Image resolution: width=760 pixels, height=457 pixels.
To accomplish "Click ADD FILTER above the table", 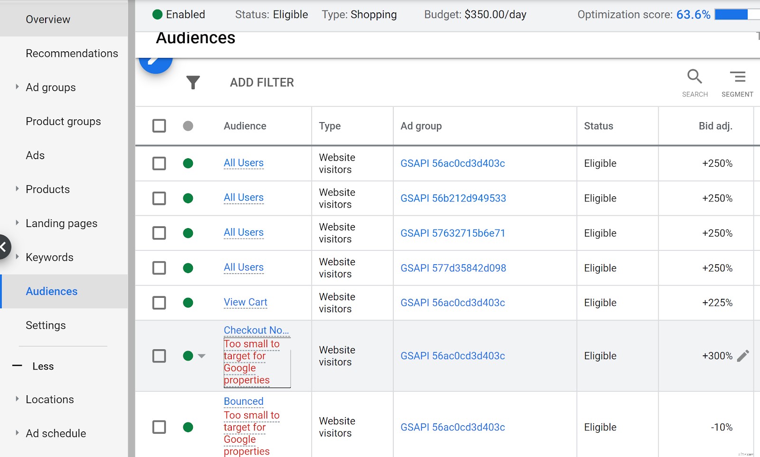I will (x=262, y=82).
